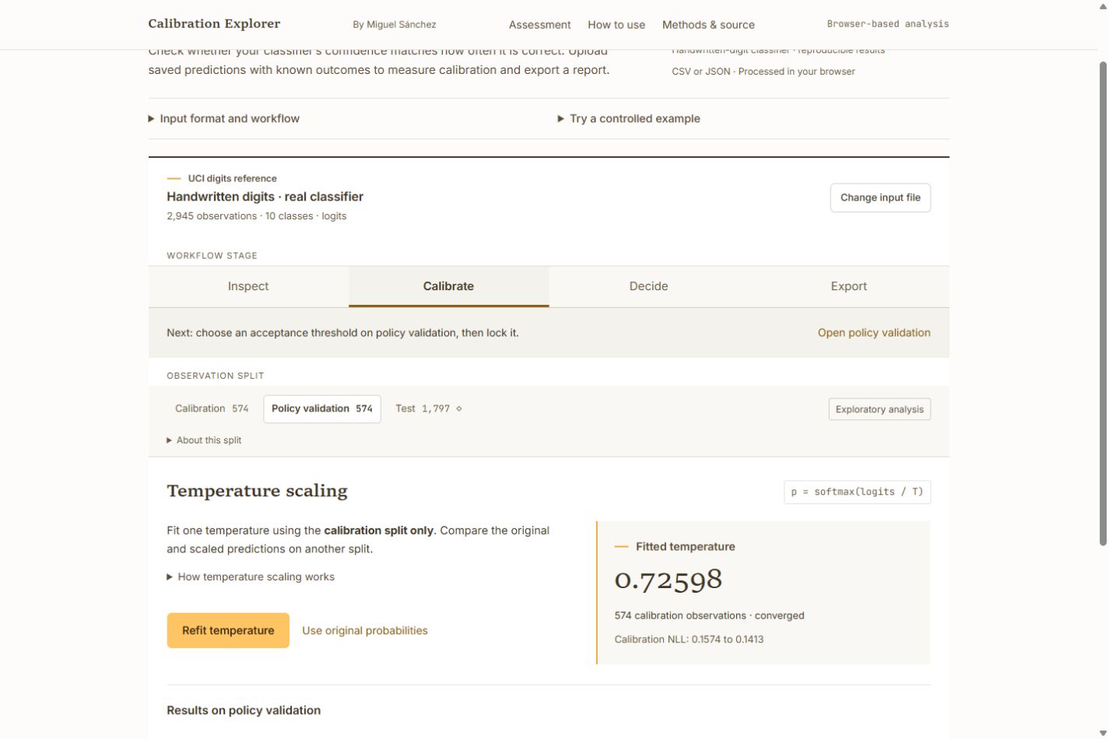Image resolution: width=1109 pixels, height=739 pixels.
Task: Open the Calibration Explorer home title
Action: pyautogui.click(x=214, y=23)
